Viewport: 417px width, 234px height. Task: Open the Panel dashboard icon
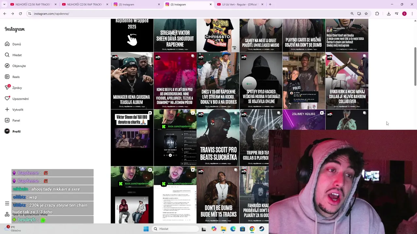pos(7,120)
